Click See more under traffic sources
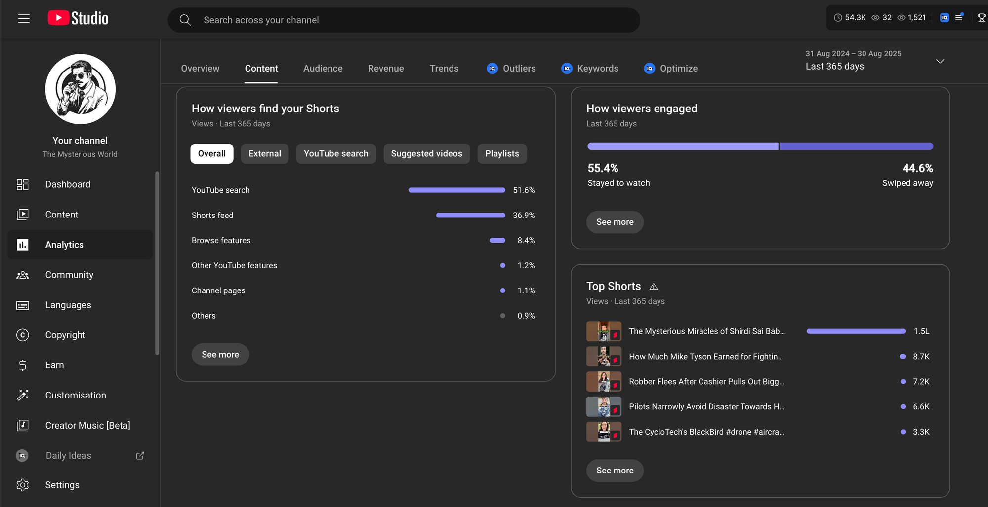This screenshot has width=988, height=507. 220,354
